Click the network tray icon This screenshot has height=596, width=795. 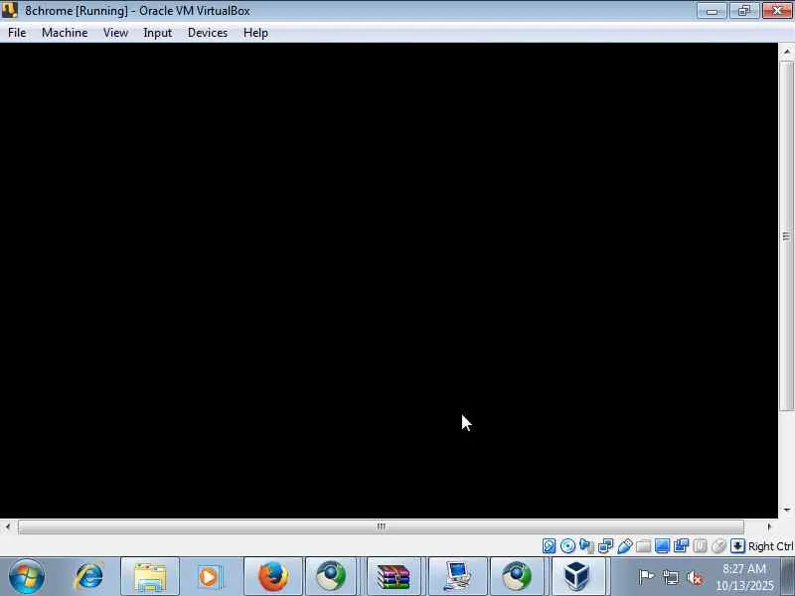670,577
